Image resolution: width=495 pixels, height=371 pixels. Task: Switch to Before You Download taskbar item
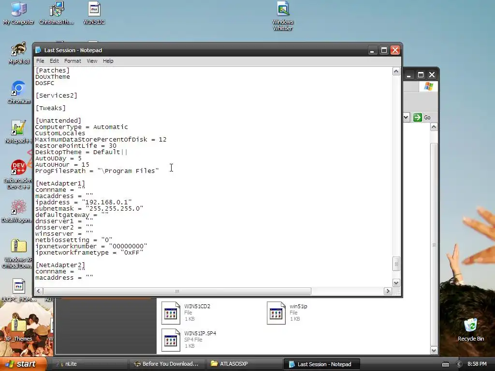(x=167, y=364)
